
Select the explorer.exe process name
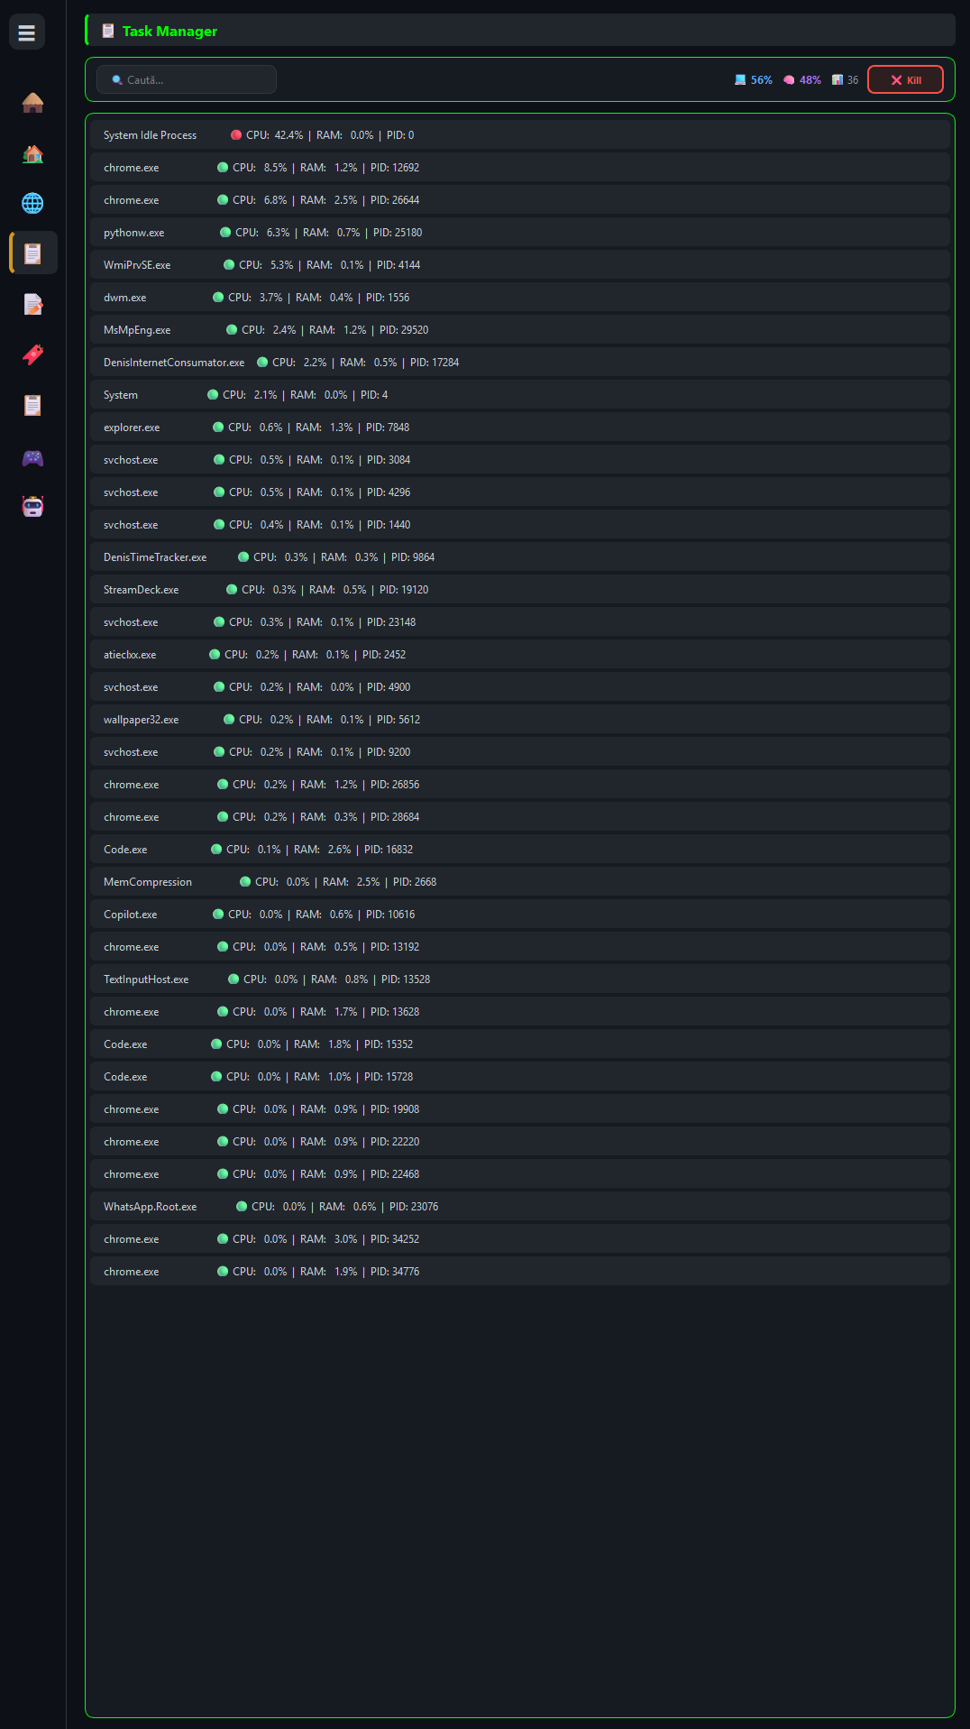pyautogui.click(x=132, y=428)
